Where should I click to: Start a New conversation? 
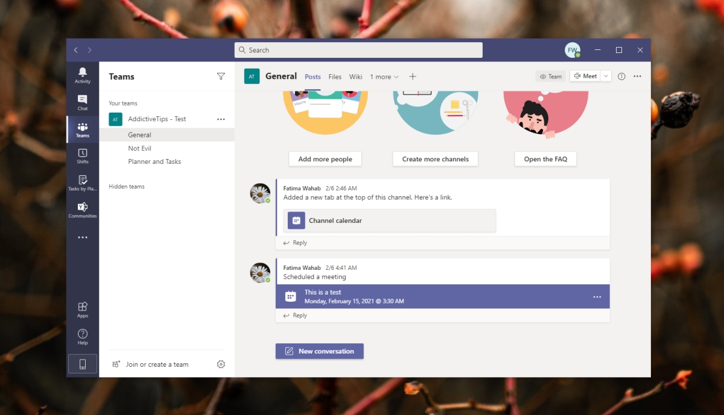(320, 351)
